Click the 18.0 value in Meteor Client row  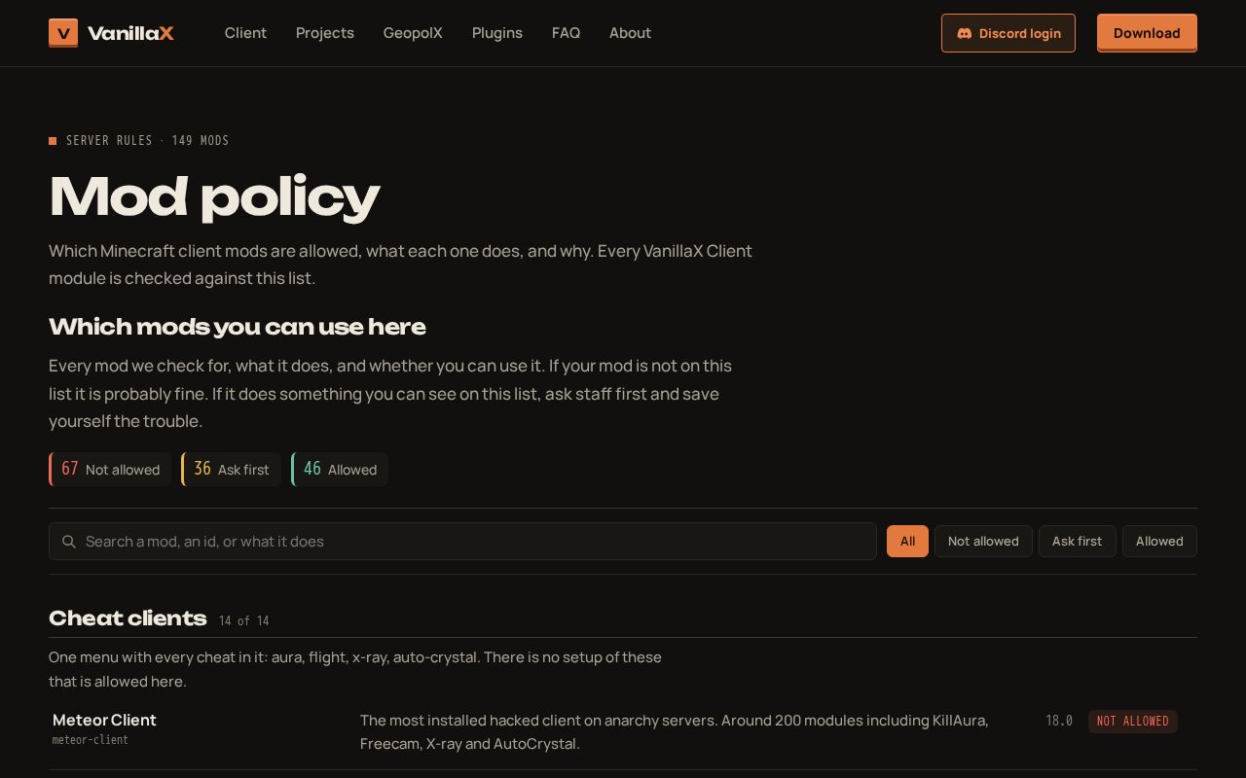[x=1059, y=721]
